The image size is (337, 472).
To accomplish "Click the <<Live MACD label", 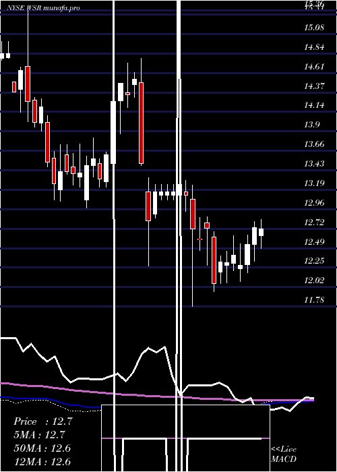I will point(284,454).
